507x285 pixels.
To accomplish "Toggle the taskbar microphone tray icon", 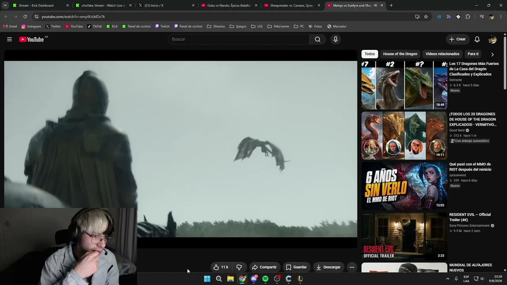I will pyautogui.click(x=456, y=279).
